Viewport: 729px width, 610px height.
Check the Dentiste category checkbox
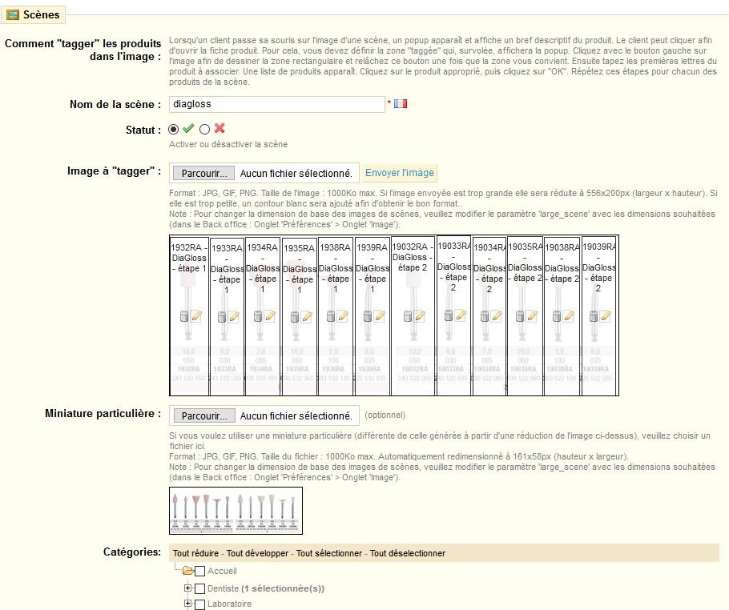tap(200, 588)
